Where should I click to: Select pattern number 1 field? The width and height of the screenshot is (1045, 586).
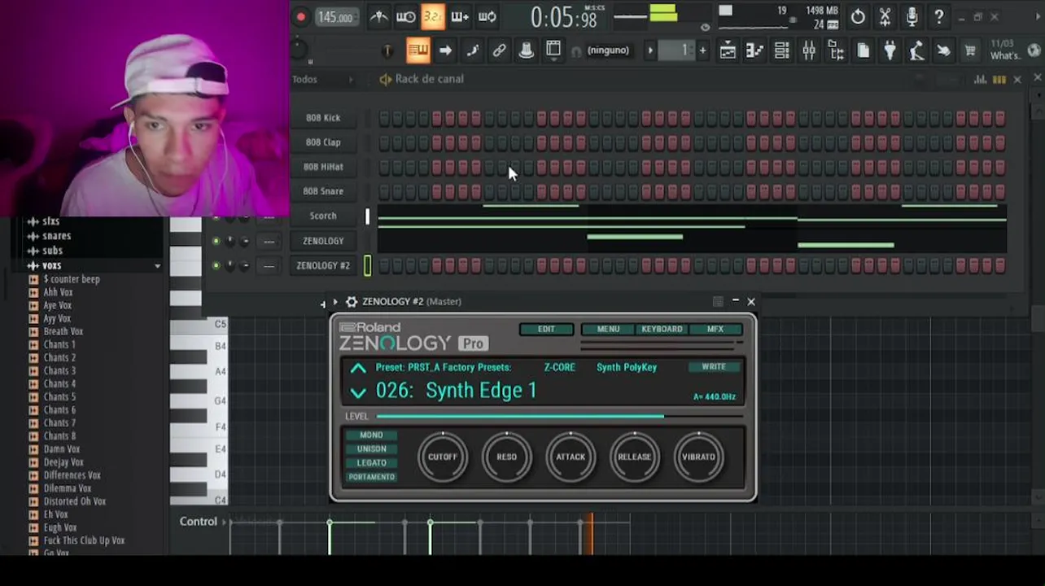pyautogui.click(x=676, y=51)
